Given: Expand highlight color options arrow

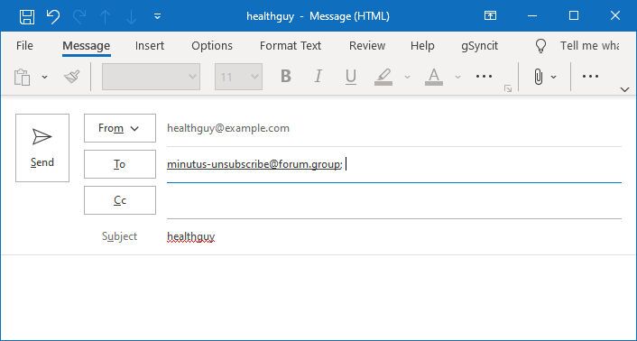Looking at the screenshot, I should 407,77.
